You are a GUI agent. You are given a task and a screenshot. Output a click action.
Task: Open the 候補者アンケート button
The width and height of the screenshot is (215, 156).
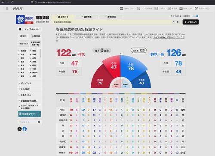(x=30, y=114)
